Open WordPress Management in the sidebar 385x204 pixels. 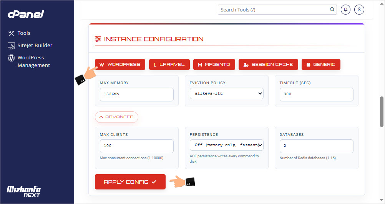(34, 61)
